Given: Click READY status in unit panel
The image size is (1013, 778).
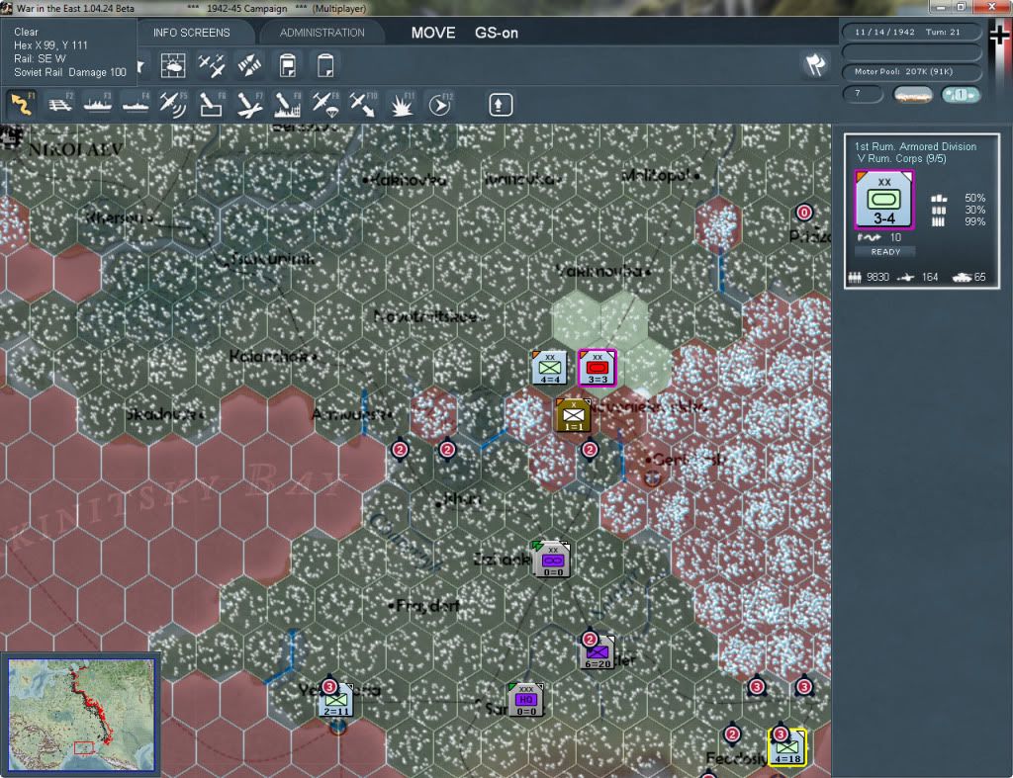Looking at the screenshot, I should (885, 252).
